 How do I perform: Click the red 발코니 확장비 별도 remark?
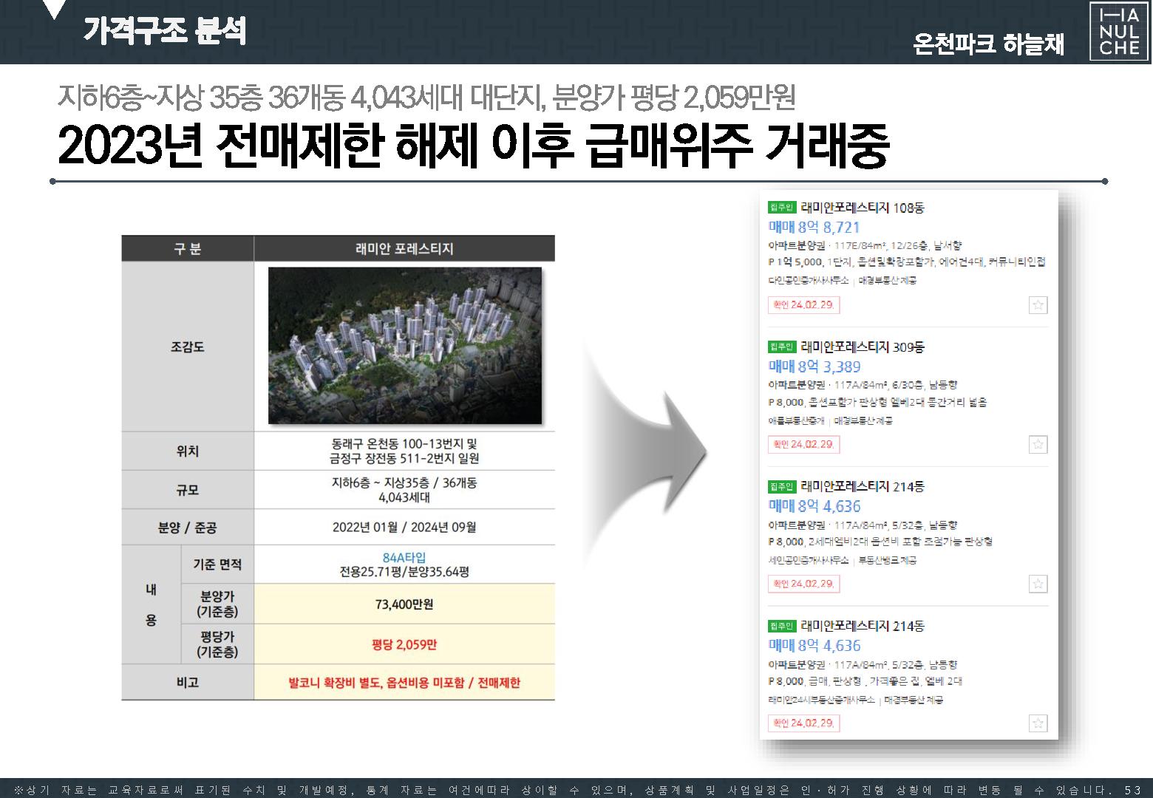tap(404, 683)
